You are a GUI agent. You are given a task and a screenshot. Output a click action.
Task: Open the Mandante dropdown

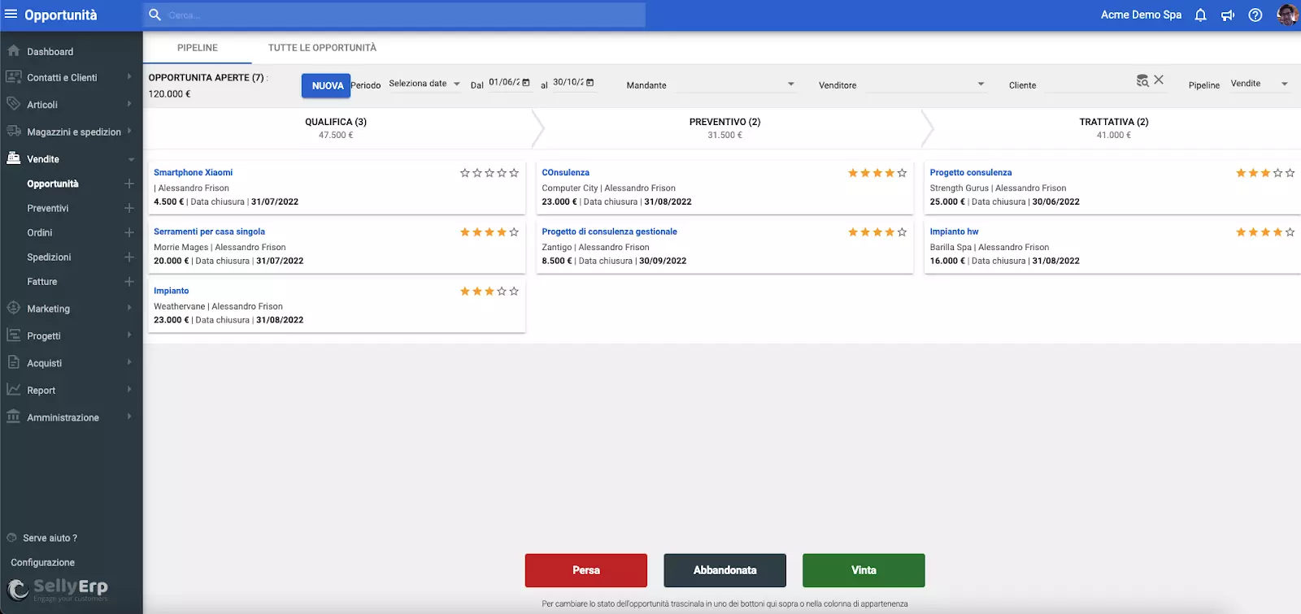[736, 84]
